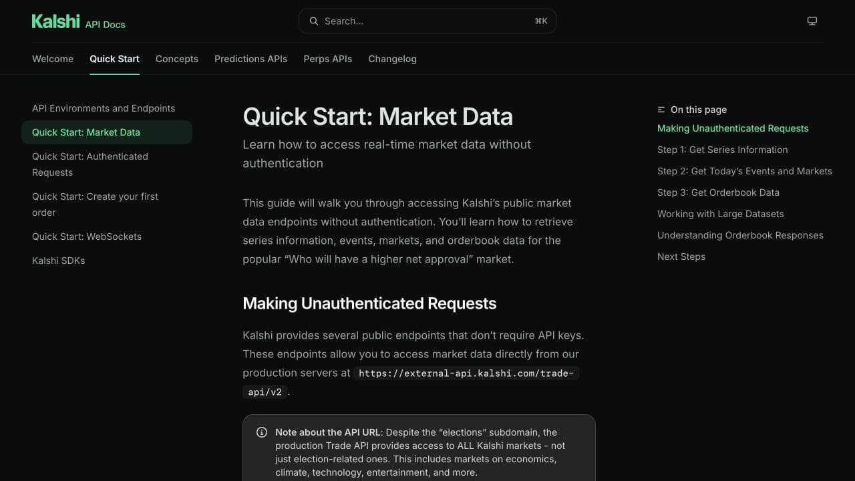Go to the Perps APIs tab
The height and width of the screenshot is (481, 855).
tap(328, 59)
